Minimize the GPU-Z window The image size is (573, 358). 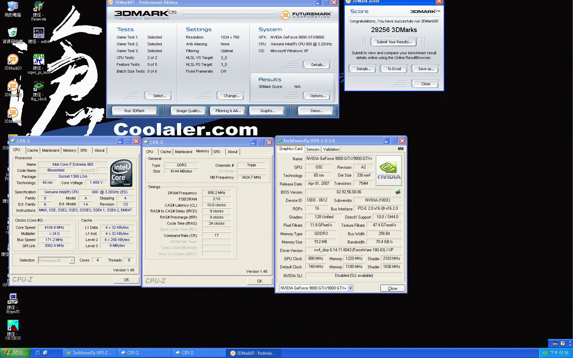click(x=386, y=141)
